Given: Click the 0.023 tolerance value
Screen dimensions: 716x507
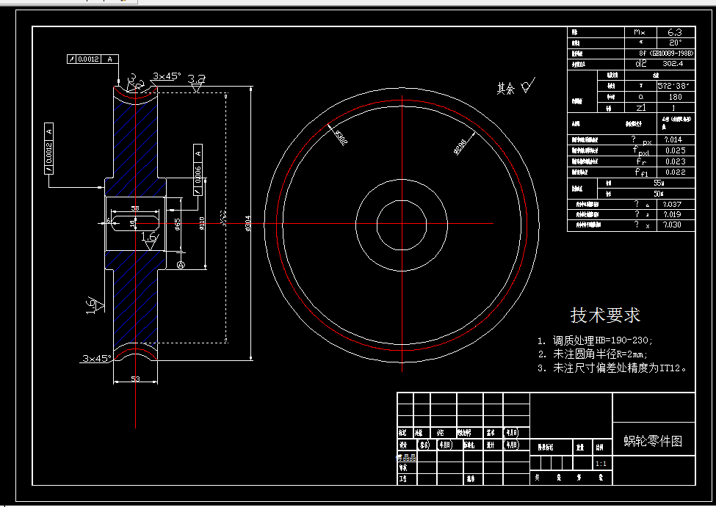Looking at the screenshot, I should (676, 161).
